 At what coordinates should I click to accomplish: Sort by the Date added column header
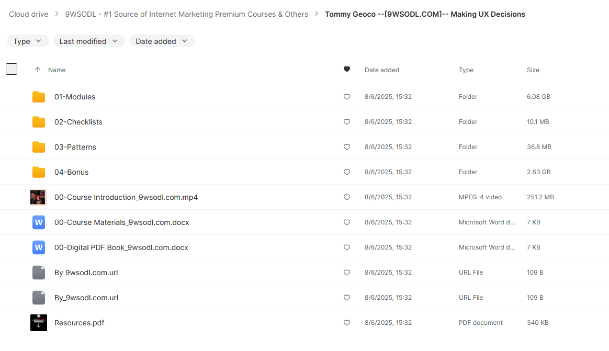click(x=381, y=70)
